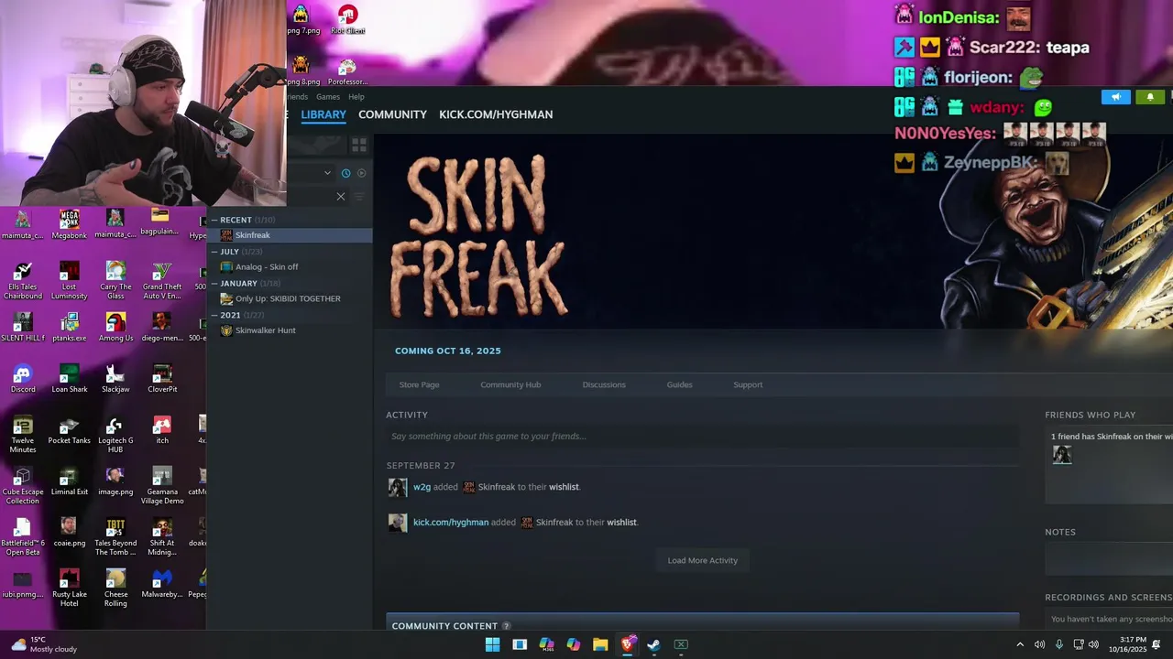
Task: Open File Explorer from taskbar
Action: click(x=600, y=644)
